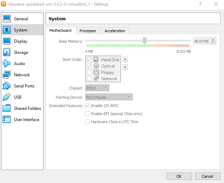Enable Floppy boot checkbox
Image resolution: width=224 pixels, height=183 pixels.
point(89,72)
